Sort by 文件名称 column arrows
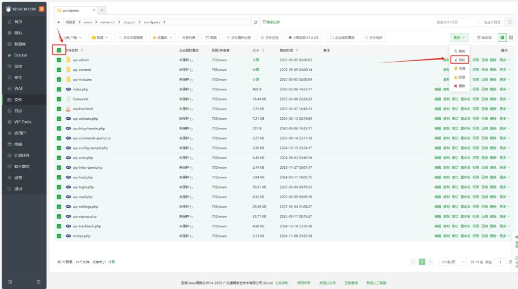518x289 pixels. 82,51
